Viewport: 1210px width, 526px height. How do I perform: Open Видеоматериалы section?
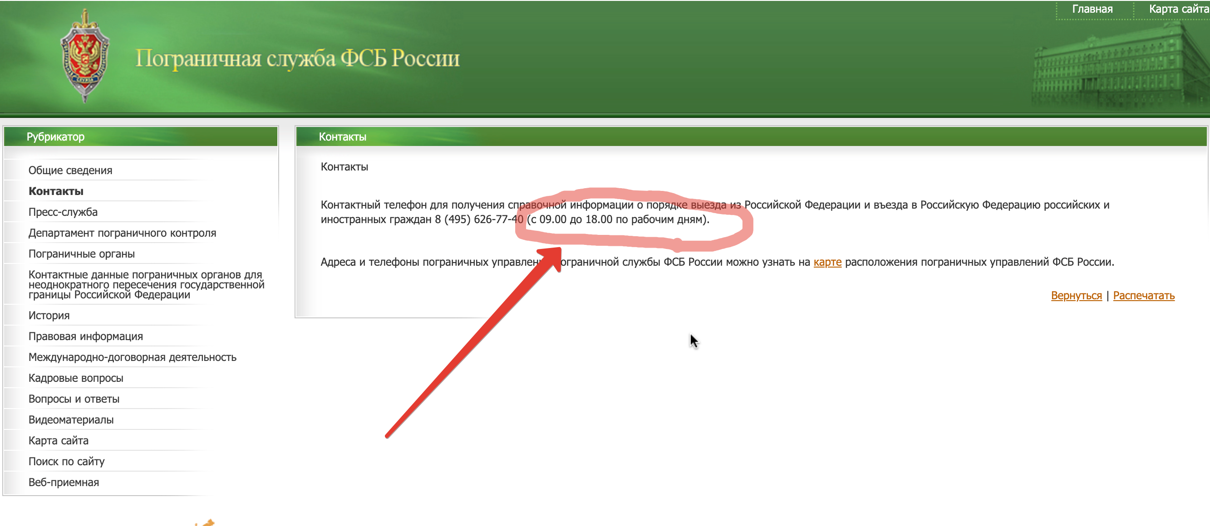[71, 419]
